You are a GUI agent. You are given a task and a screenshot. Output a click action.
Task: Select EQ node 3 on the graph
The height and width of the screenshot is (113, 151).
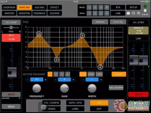click(x=82, y=35)
